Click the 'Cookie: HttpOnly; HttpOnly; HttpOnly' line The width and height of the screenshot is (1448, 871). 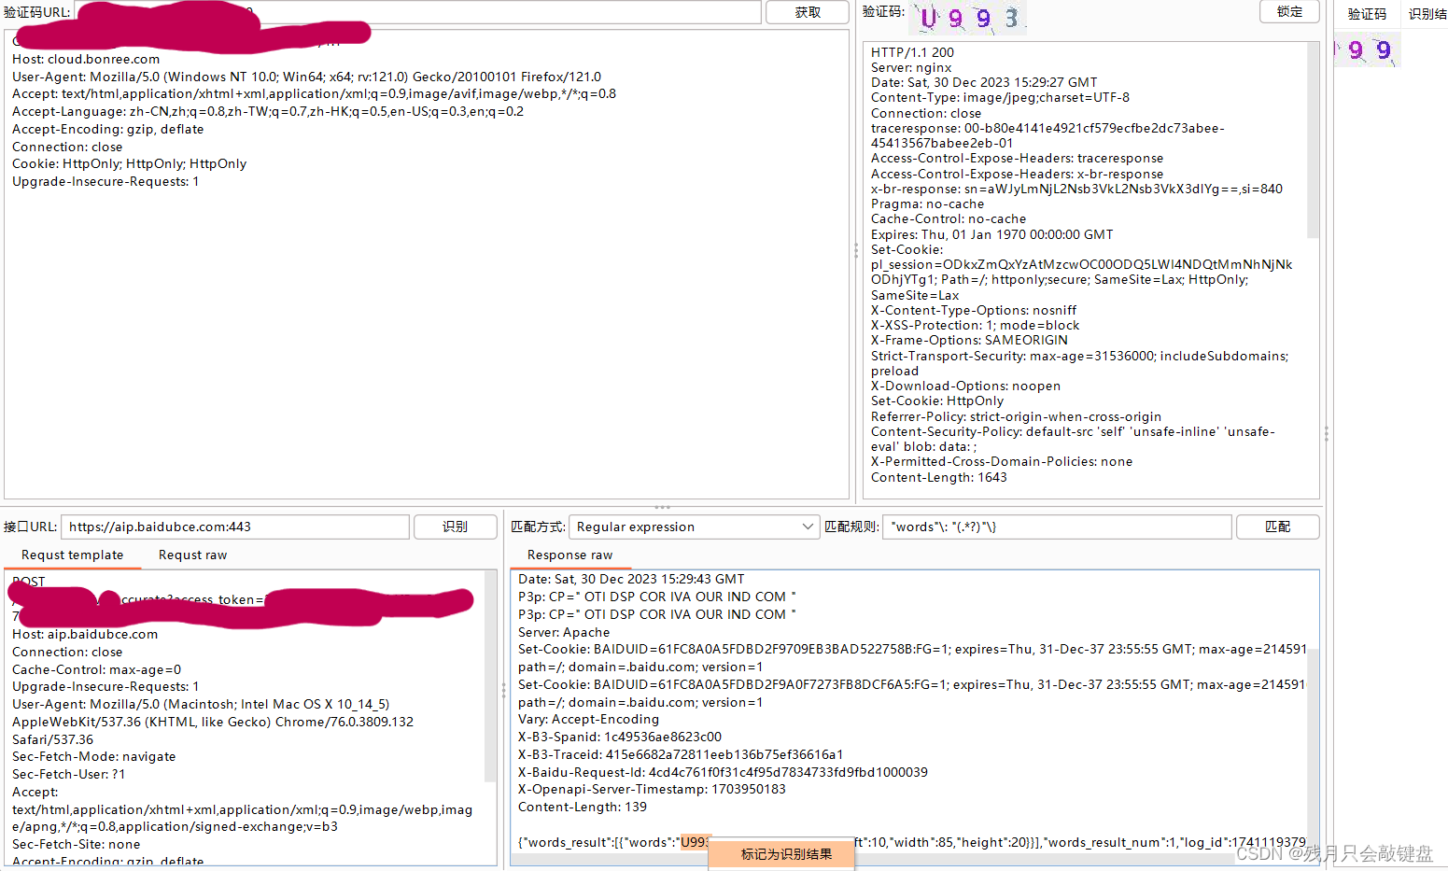130,163
